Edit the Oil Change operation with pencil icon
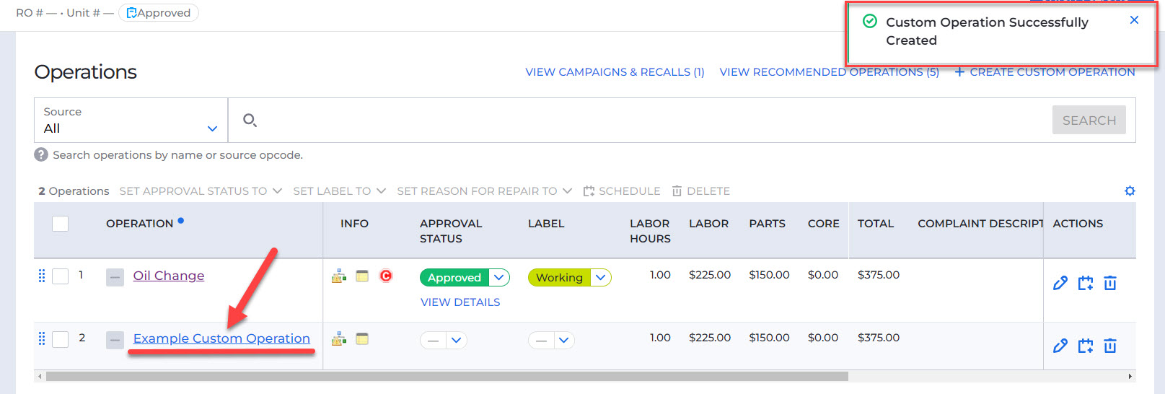This screenshot has height=394, width=1165. [x=1060, y=283]
